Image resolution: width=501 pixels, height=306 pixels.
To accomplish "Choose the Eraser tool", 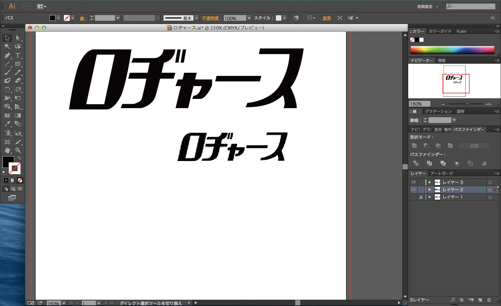I will pyautogui.click(x=18, y=81).
